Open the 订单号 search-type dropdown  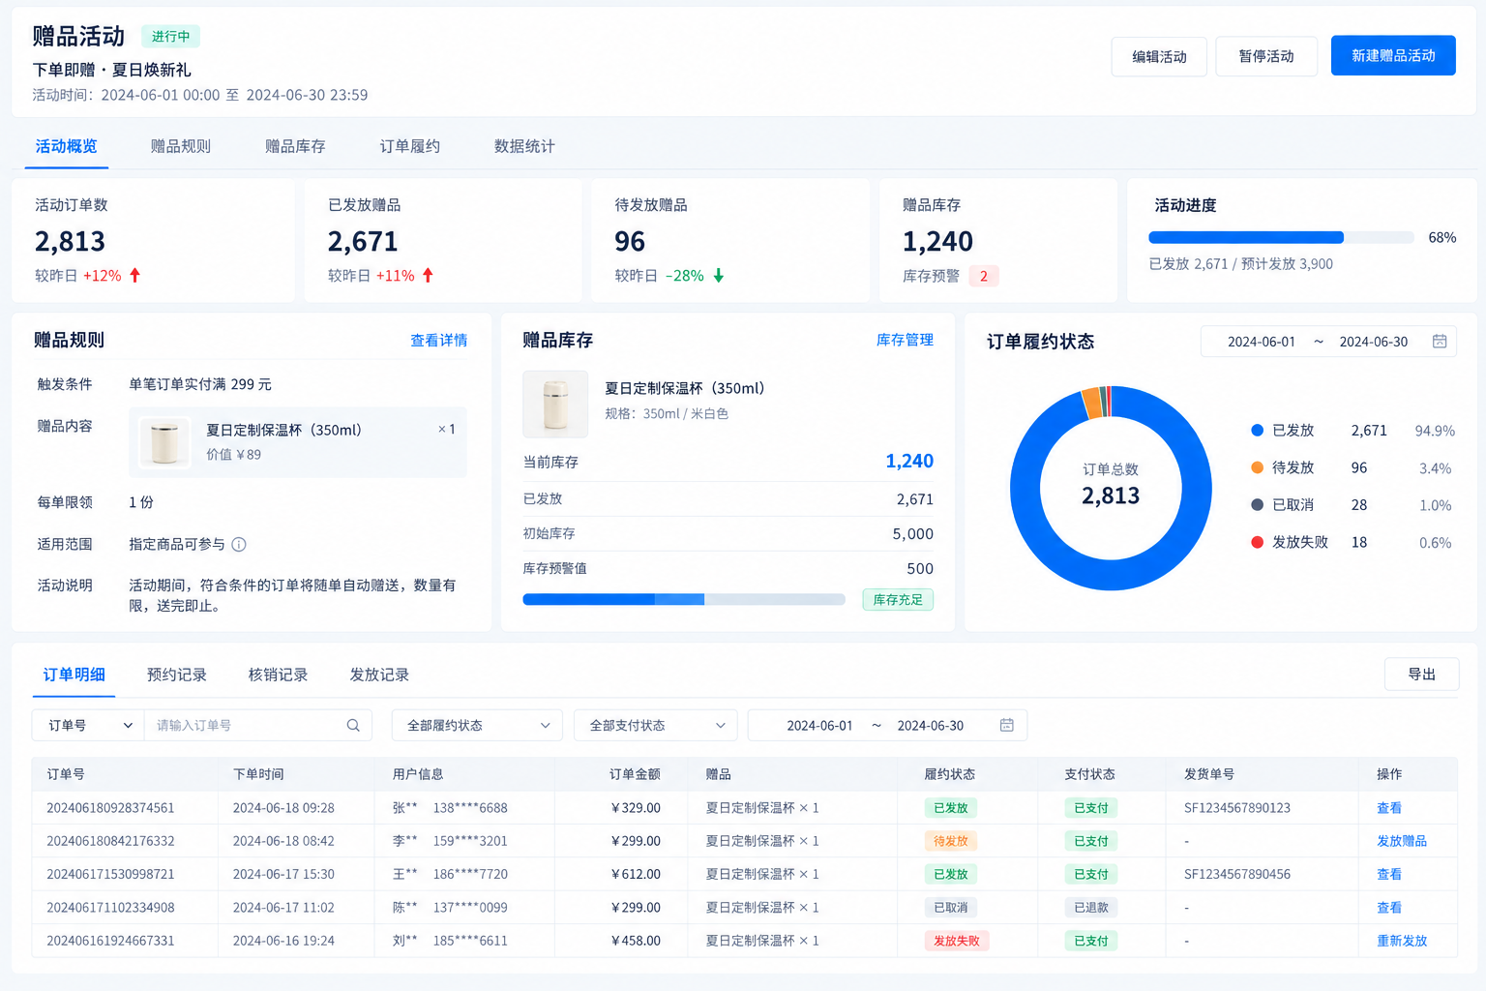tap(88, 726)
